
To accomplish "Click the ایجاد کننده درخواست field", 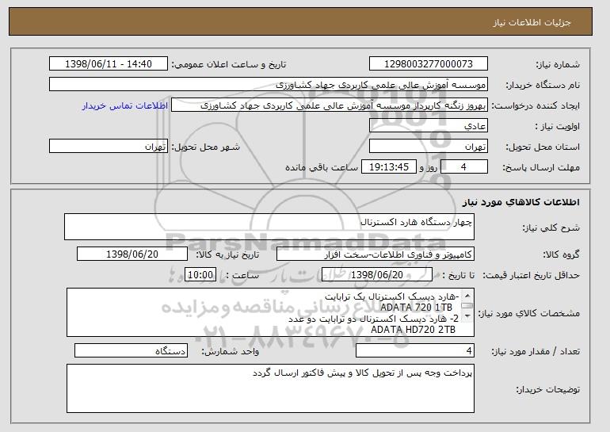I will pyautogui.click(x=330, y=105).
